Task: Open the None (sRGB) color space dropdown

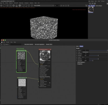Action: pyautogui.click(x=44, y=6)
